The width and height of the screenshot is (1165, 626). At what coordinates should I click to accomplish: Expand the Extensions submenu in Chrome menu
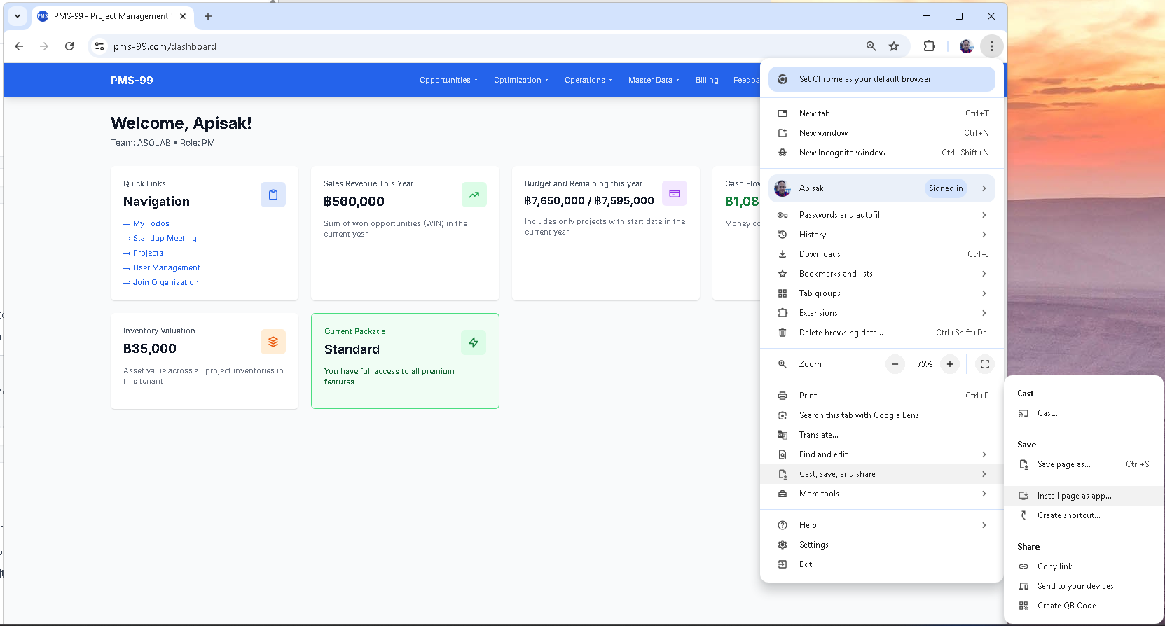tap(882, 313)
